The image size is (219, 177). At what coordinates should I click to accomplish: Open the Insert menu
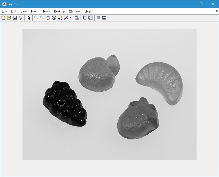click(x=35, y=11)
